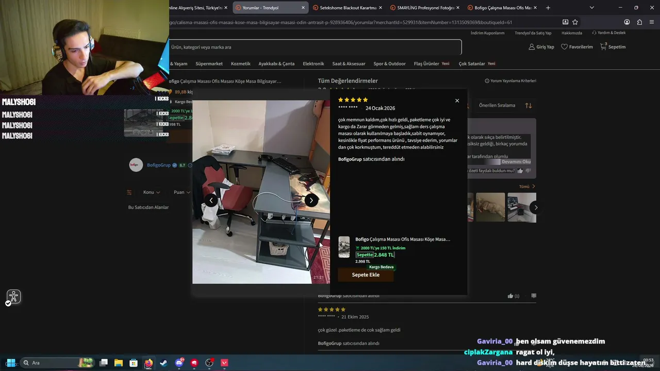
Task: Close the Yorumlar - Trendyol tab
Action: [x=303, y=8]
